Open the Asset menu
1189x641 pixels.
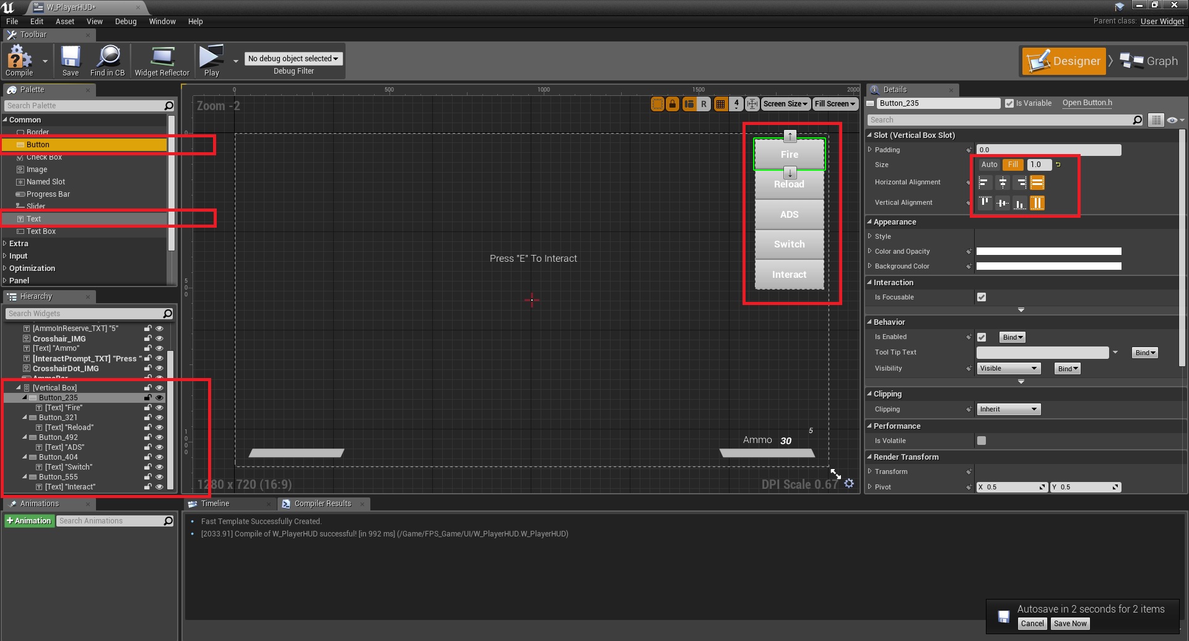pyautogui.click(x=64, y=22)
